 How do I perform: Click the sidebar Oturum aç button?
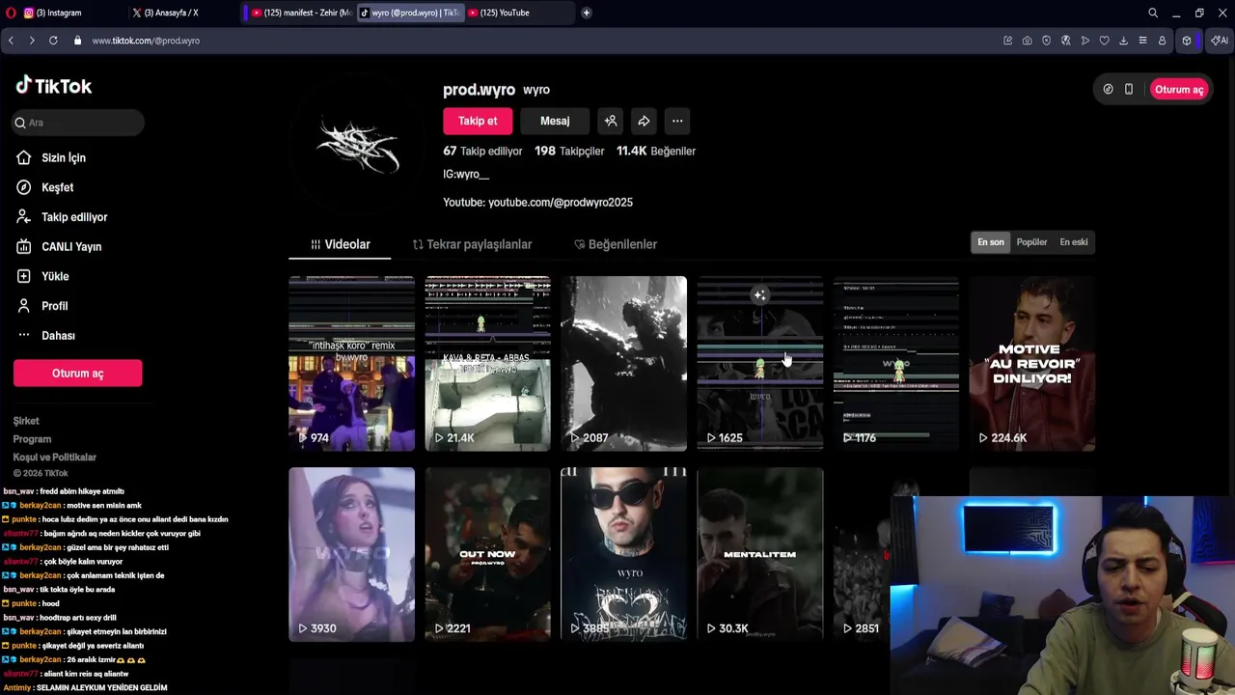[x=78, y=374]
